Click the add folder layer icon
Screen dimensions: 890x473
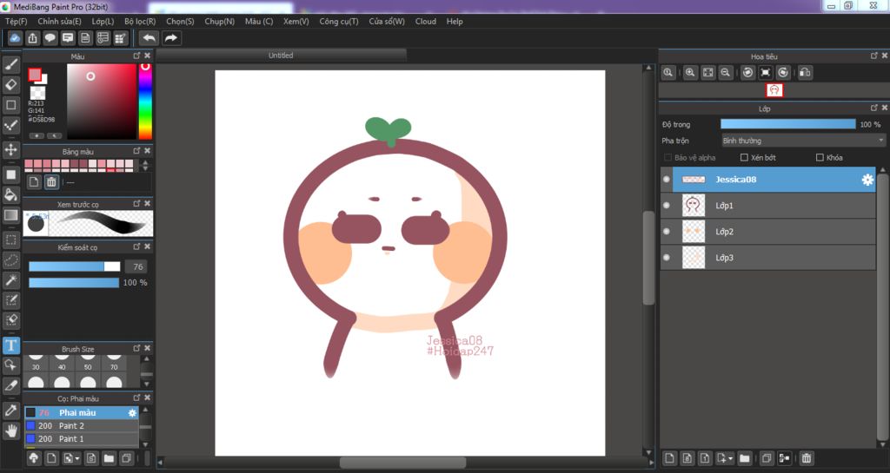coord(745,457)
